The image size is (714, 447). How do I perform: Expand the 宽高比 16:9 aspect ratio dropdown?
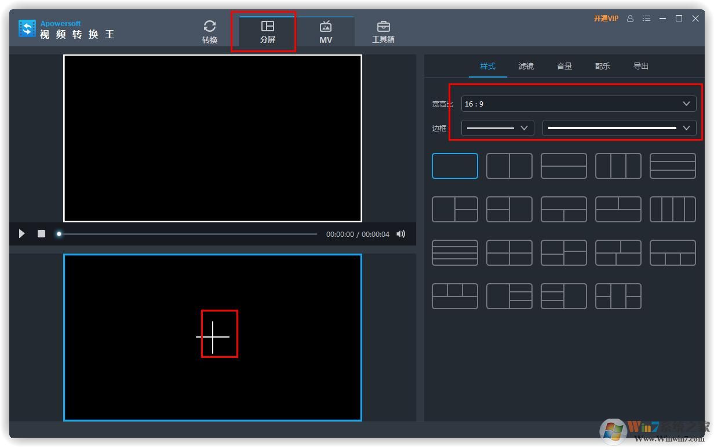[578, 104]
